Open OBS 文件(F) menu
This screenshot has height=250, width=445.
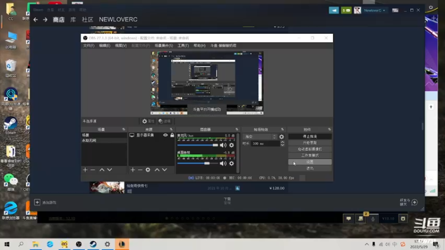tap(89, 46)
